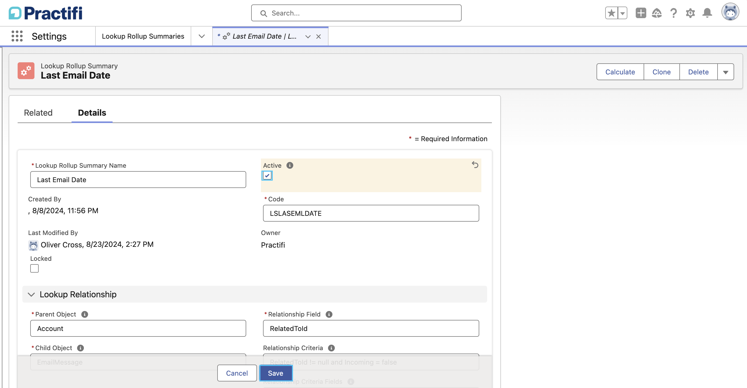Click into the global Search field
The width and height of the screenshot is (747, 388).
click(x=356, y=13)
